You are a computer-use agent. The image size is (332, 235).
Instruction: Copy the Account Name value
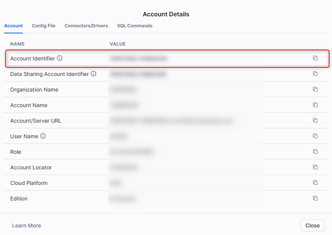315,105
